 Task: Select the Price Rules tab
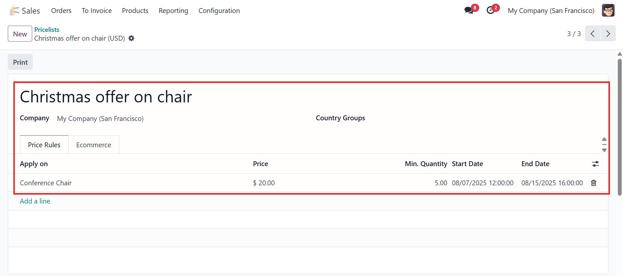[44, 145]
